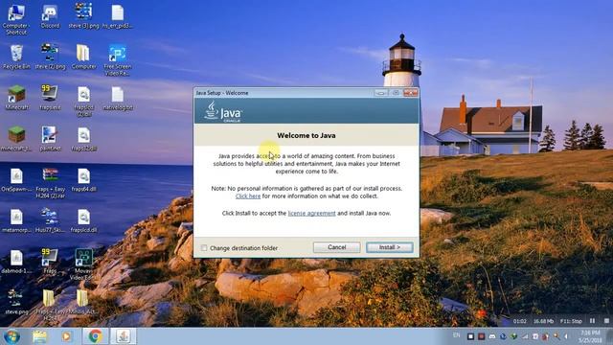613x345 pixels.
Task: Launch the Minecraft desktop shortcut
Action: (16, 98)
